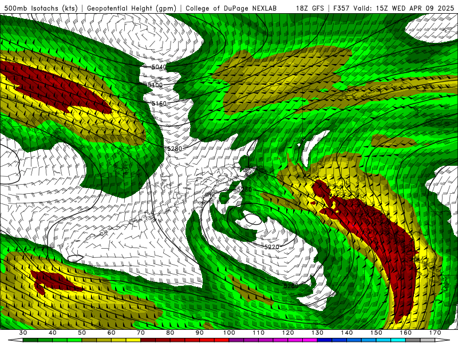Click the dark blue swatch right after 130

[325, 340]
